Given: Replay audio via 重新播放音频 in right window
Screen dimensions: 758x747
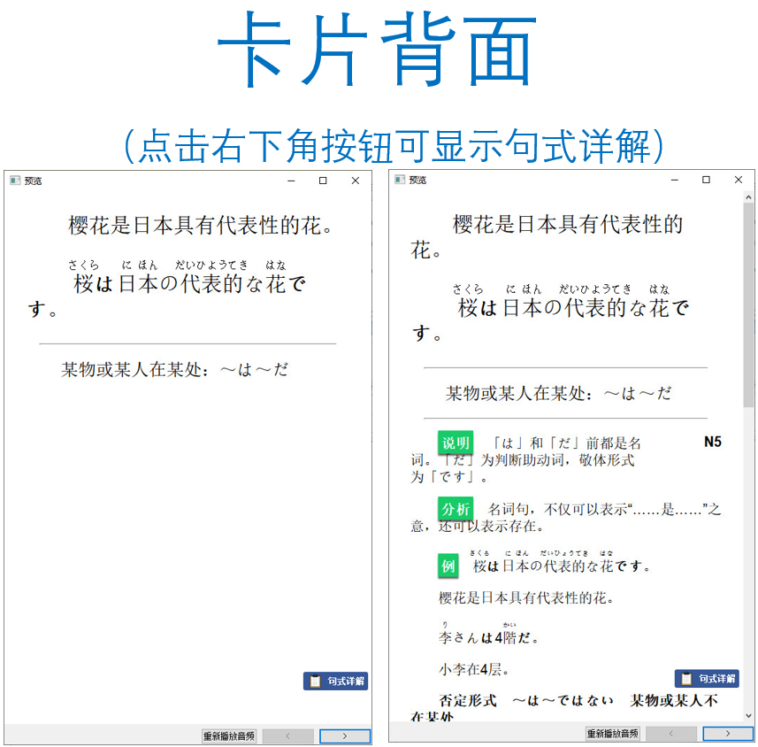Looking at the screenshot, I should point(612,734).
